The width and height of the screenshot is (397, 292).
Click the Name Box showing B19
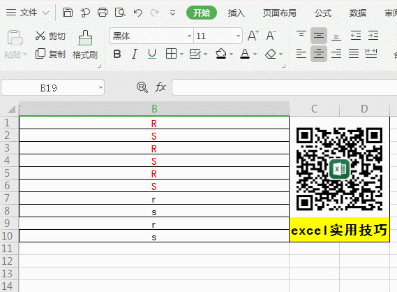pyautogui.click(x=49, y=88)
